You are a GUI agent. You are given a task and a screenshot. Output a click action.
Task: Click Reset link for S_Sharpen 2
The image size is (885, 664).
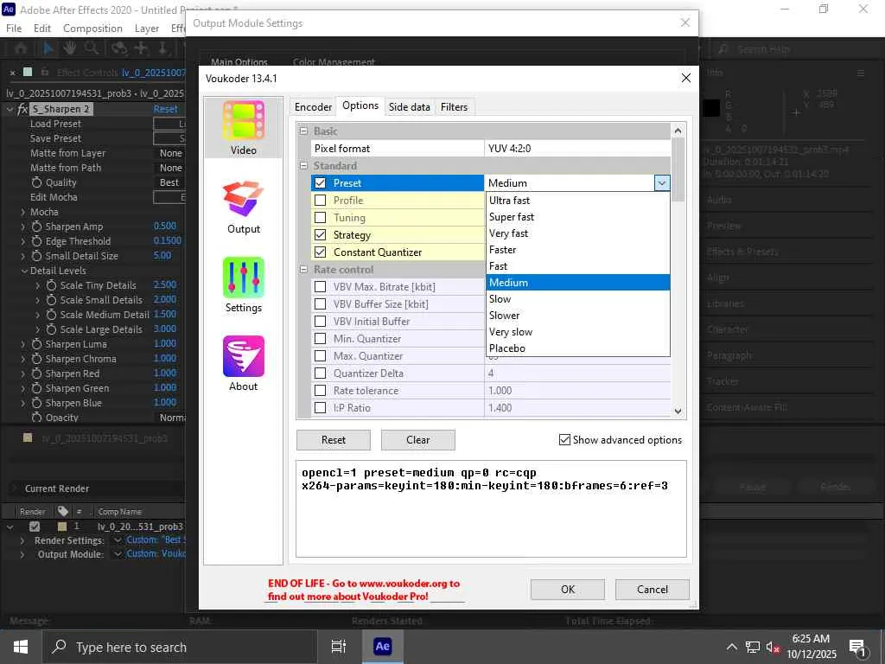165,109
